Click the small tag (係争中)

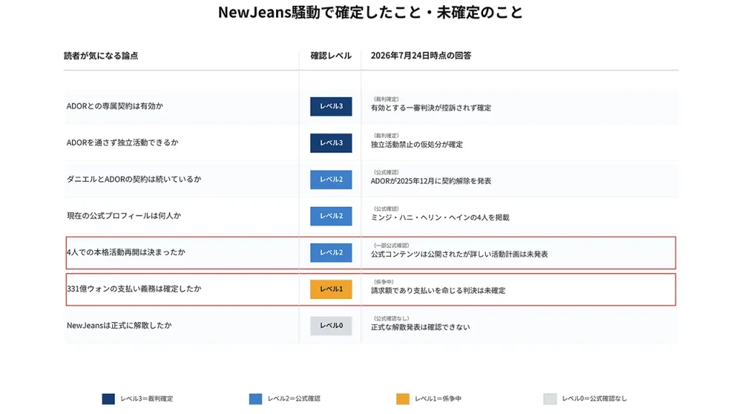(x=384, y=282)
